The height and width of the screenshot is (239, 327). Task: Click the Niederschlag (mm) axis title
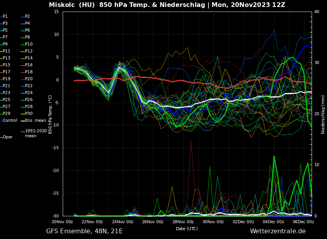coord(323,114)
